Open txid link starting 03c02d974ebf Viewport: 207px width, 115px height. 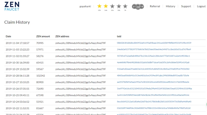[154, 108]
